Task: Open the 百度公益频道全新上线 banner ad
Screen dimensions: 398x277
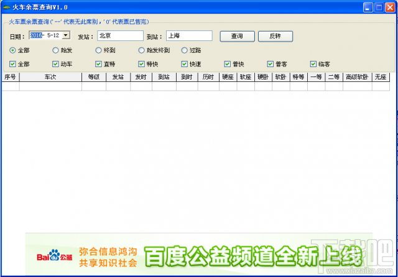Action: [199, 254]
